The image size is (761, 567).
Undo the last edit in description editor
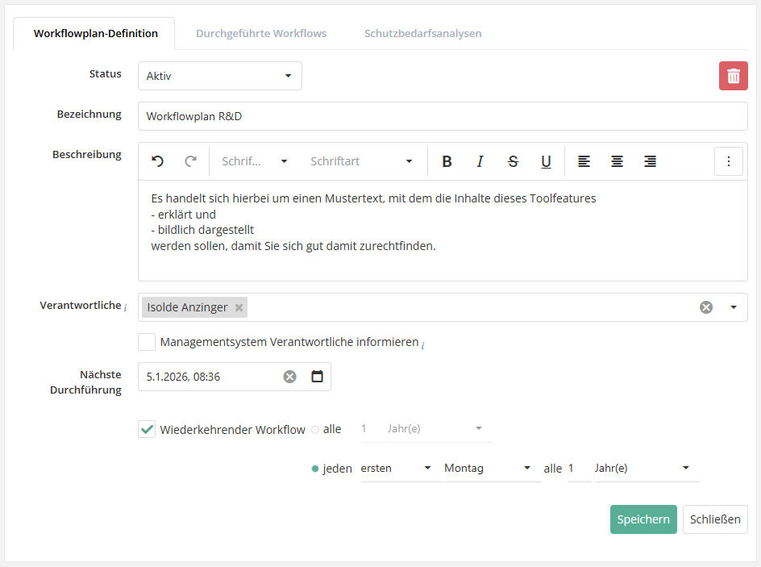pos(158,161)
